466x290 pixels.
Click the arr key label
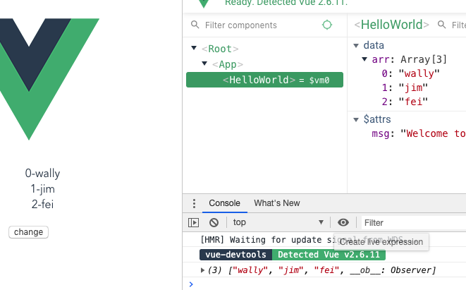[381, 59]
